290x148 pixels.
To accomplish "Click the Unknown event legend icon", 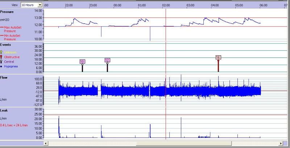I will point(2,52).
